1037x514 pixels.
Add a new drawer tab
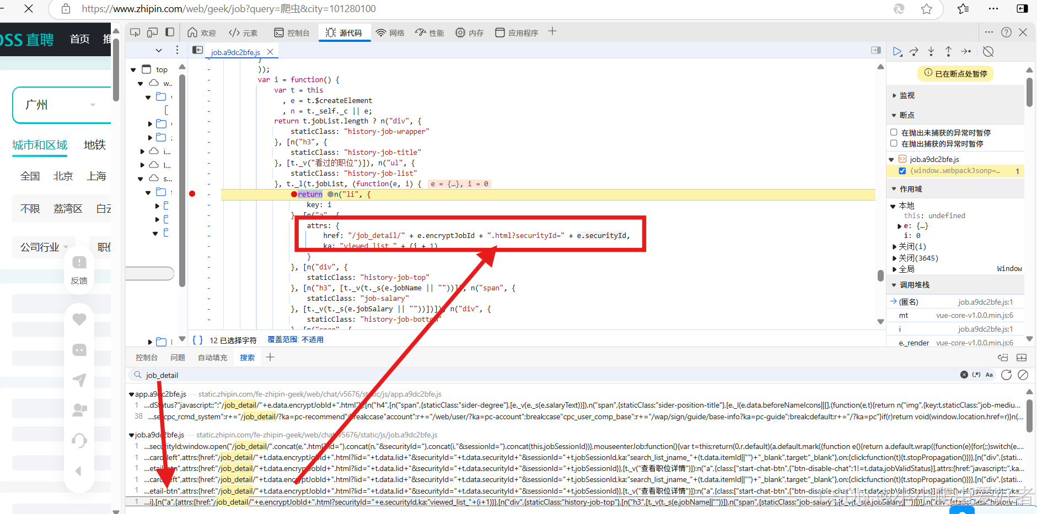coord(270,357)
